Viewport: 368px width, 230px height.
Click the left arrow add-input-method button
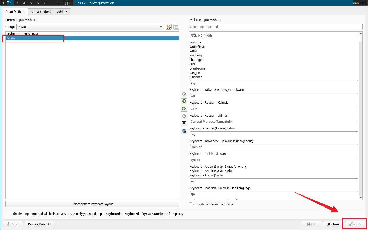[184, 94]
